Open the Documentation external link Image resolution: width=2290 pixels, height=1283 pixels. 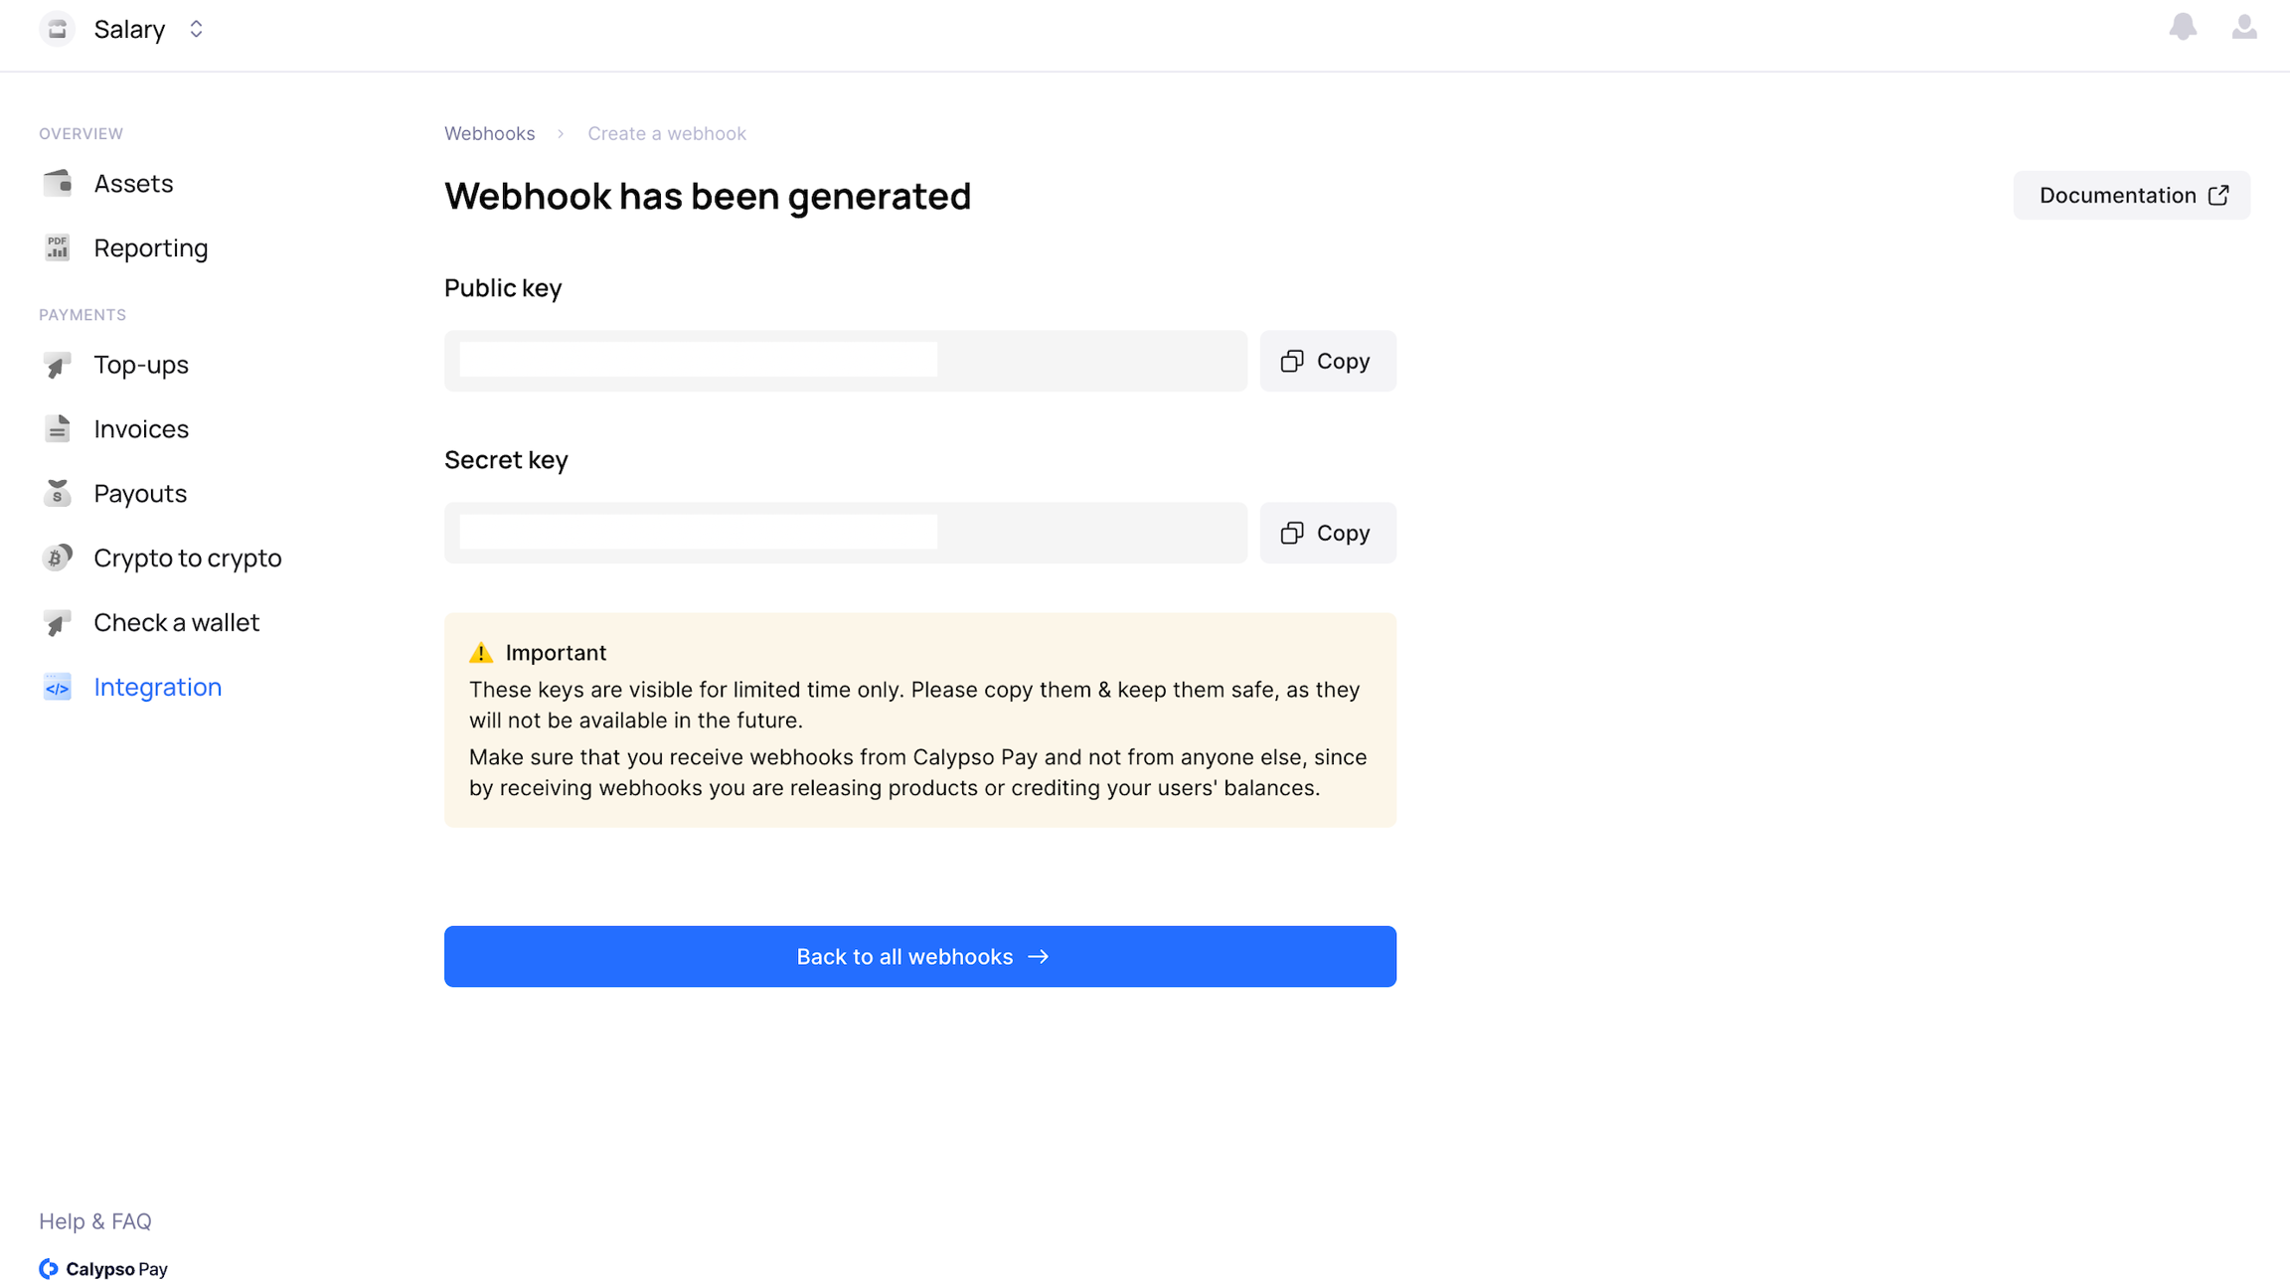tap(2131, 195)
